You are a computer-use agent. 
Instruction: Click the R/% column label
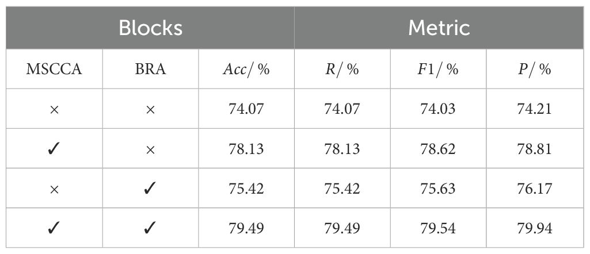pos(342,70)
